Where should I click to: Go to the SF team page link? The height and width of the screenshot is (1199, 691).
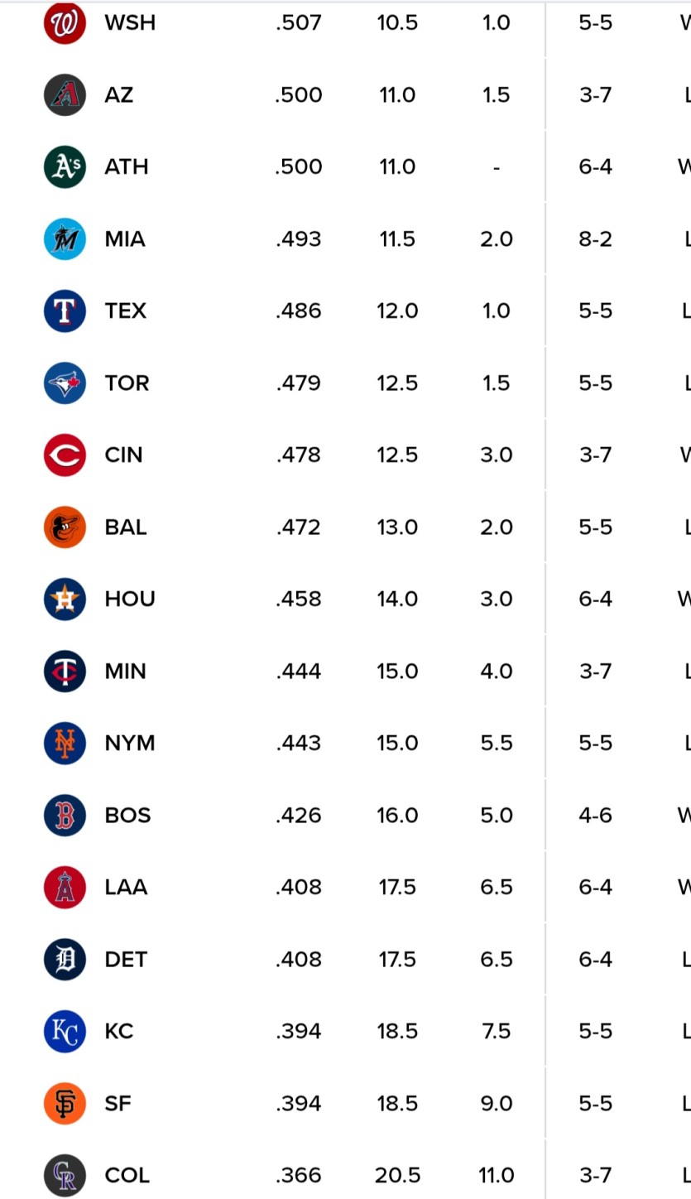(x=118, y=1103)
